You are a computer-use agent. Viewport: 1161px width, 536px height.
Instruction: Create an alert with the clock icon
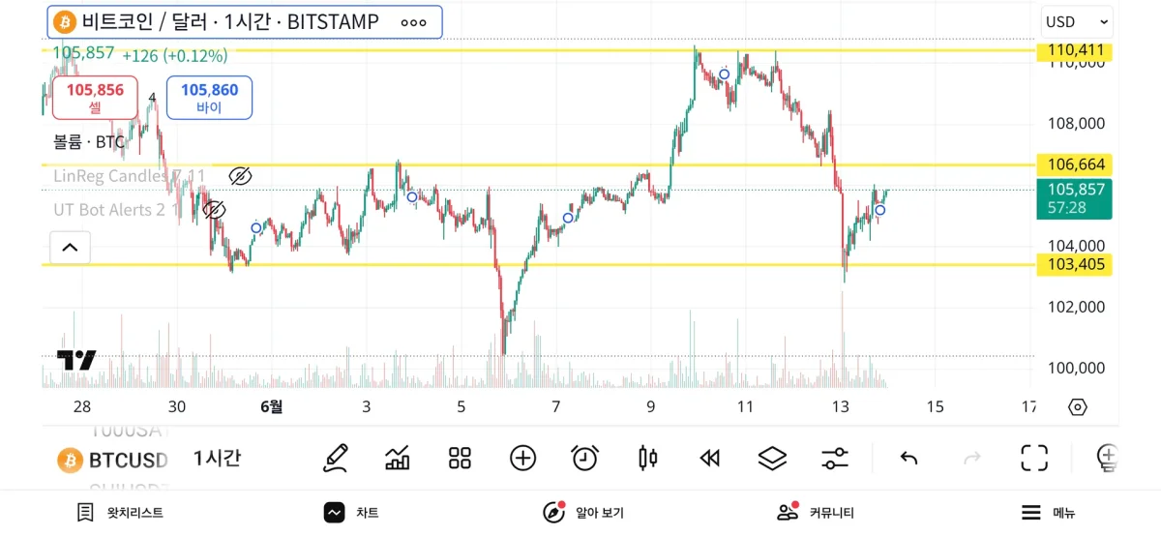(584, 458)
